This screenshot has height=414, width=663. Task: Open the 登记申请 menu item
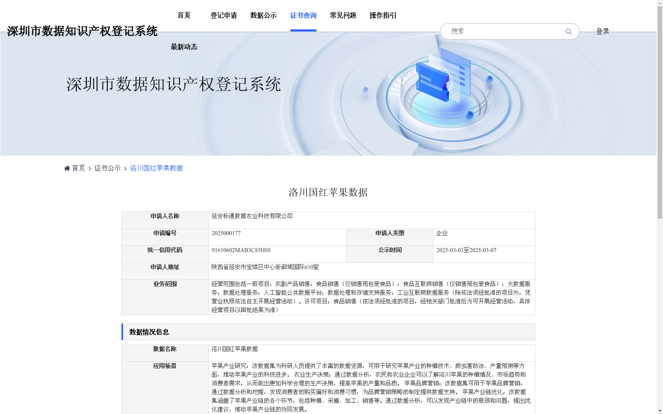[224, 15]
